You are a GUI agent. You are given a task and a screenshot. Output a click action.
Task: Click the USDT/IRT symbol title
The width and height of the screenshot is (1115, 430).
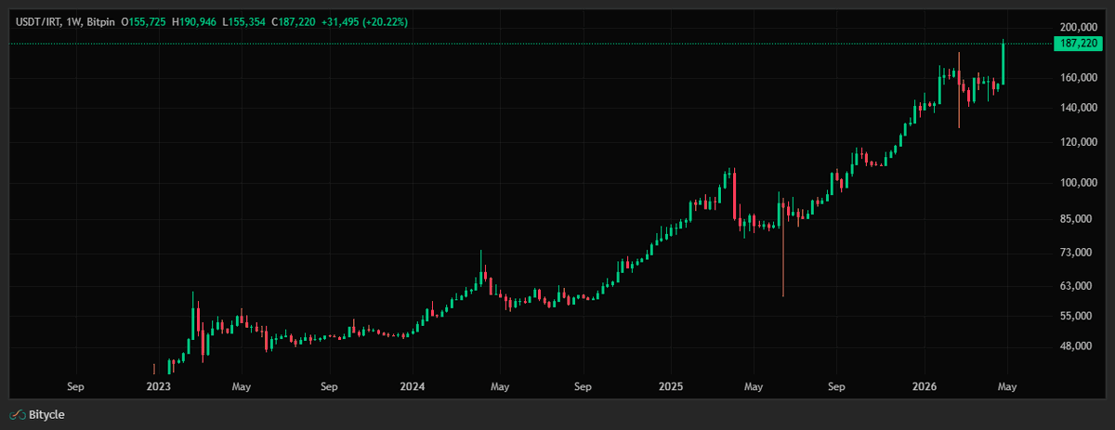[36, 20]
